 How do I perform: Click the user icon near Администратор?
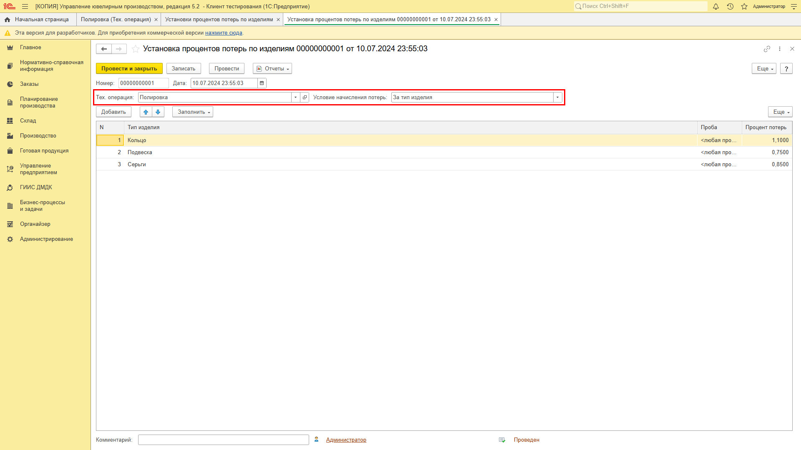click(x=317, y=439)
